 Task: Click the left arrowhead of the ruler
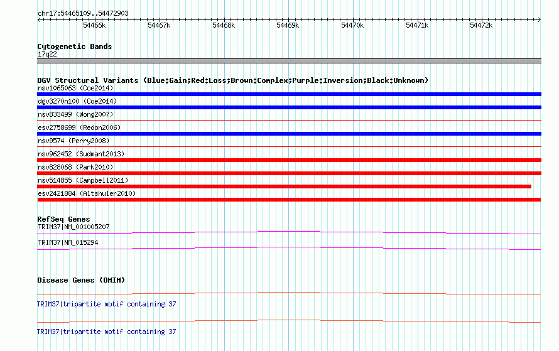[x=39, y=20]
